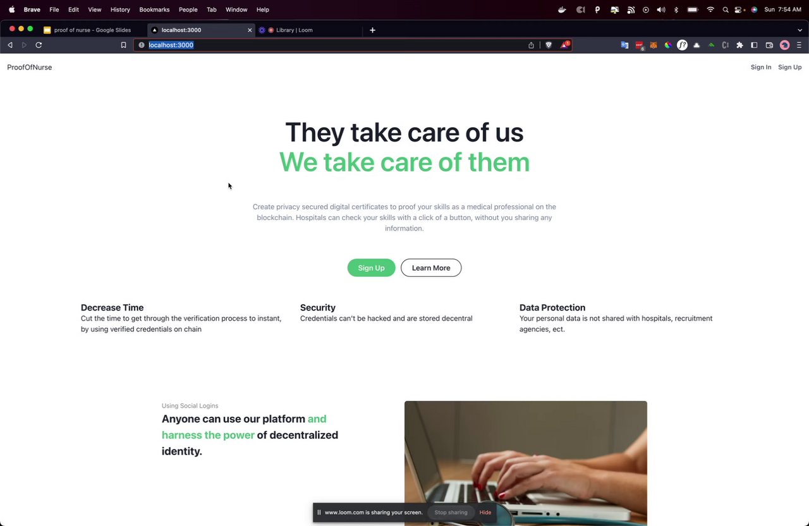
Task: Open the Brave Rewards triangle icon
Action: click(564, 45)
